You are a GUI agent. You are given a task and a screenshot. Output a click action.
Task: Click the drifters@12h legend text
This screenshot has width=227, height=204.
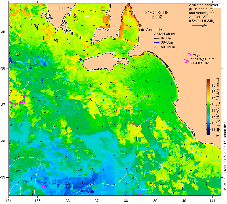203,61
